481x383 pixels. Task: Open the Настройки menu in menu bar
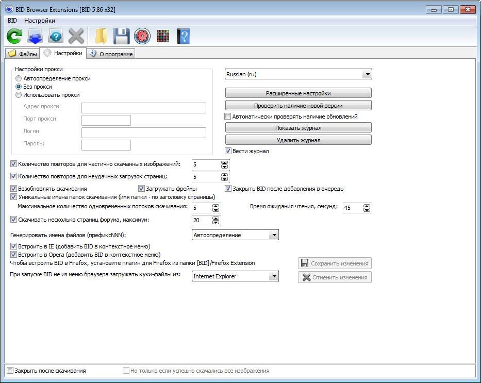pos(40,21)
